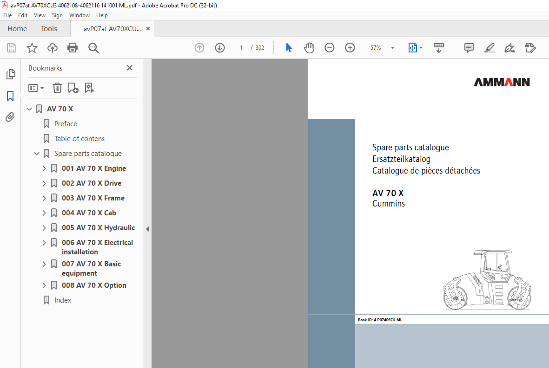Open the Stamp and send tool

point(530,48)
